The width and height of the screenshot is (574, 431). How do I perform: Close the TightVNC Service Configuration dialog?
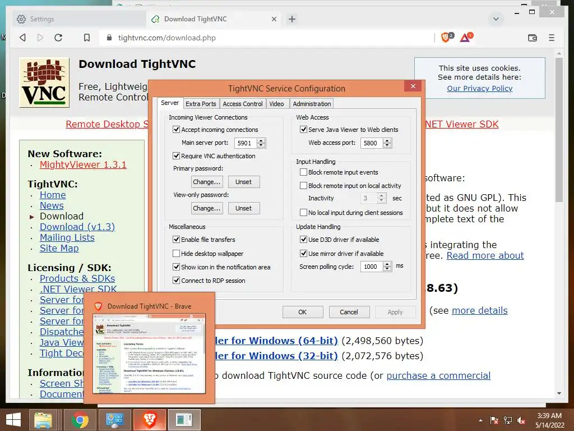point(413,86)
